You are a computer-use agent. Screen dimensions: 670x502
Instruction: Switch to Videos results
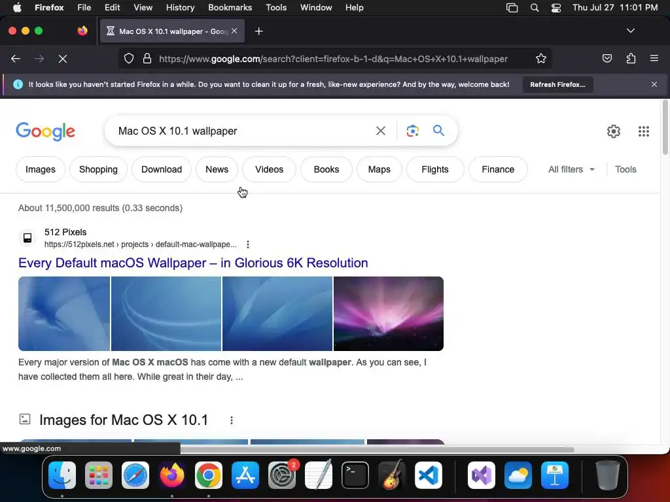click(x=269, y=169)
